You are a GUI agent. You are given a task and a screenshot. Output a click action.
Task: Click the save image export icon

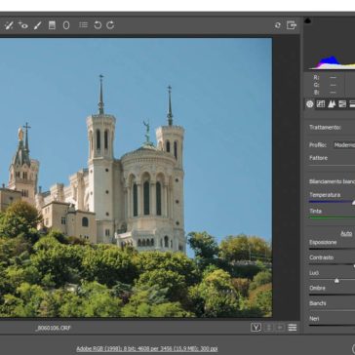[292, 25]
